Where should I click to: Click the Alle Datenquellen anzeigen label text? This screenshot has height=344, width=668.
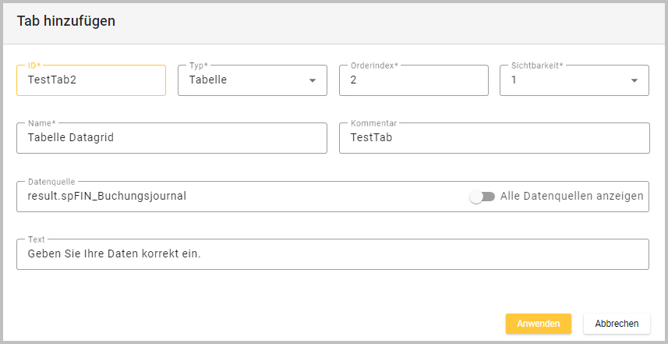tap(571, 197)
